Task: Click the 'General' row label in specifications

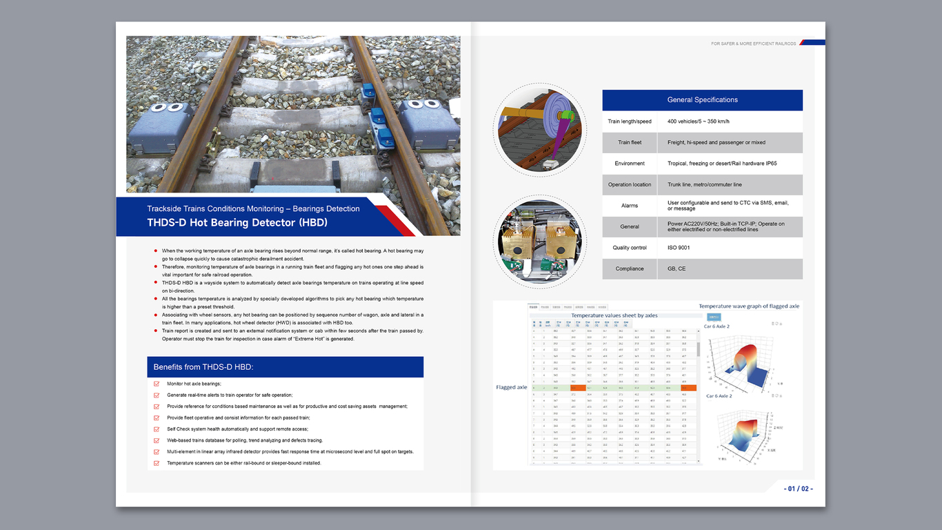Action: pyautogui.click(x=630, y=227)
